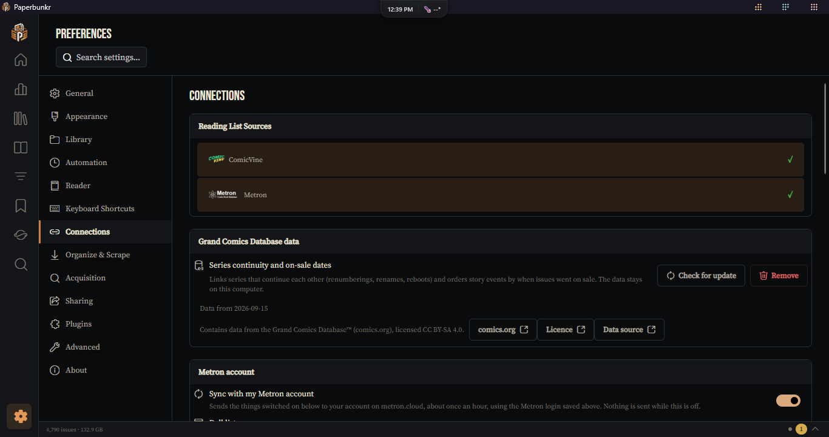Open the Data source external link

629,330
